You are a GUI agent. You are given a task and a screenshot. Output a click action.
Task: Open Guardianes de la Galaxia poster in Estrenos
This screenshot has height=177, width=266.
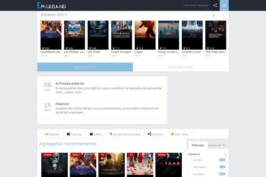51,35
